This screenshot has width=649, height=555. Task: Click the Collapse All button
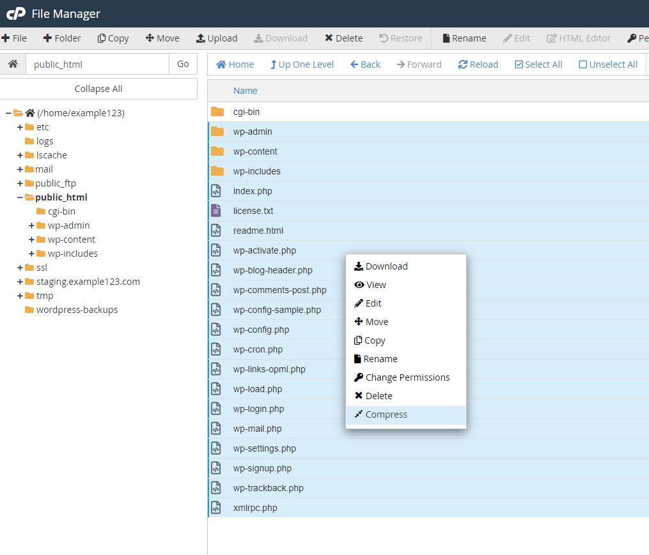(x=98, y=88)
